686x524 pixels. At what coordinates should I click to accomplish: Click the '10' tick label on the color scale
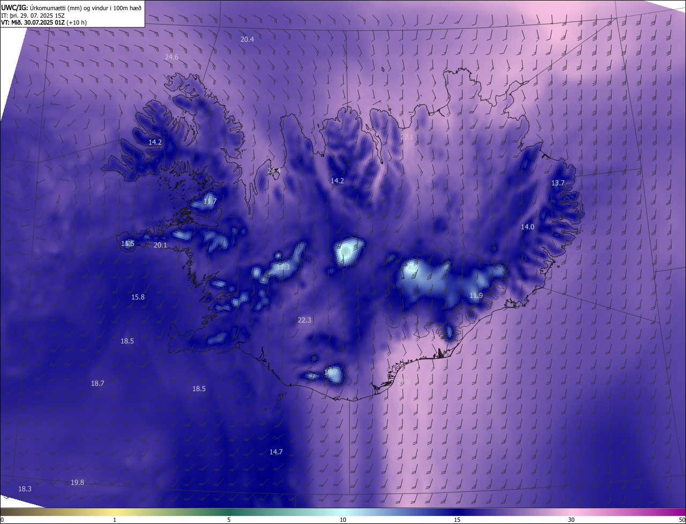pyautogui.click(x=343, y=520)
